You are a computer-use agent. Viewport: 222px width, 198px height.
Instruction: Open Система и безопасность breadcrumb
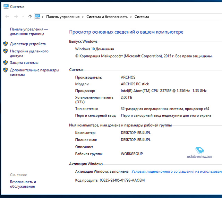(x=107, y=17)
